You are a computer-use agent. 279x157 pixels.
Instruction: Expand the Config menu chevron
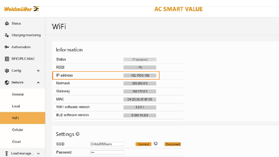pos(38,71)
